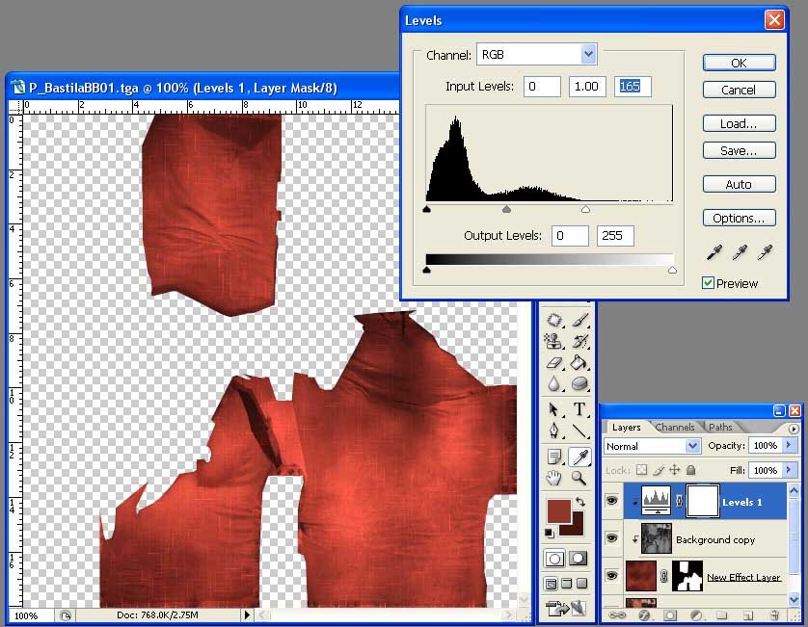Toggle visibility of New Effect Layer
808x627 pixels.
tap(611, 576)
